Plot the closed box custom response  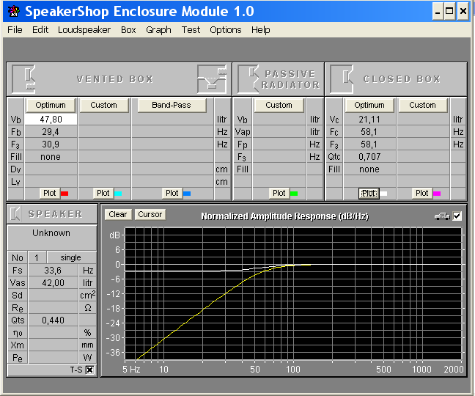422,193
